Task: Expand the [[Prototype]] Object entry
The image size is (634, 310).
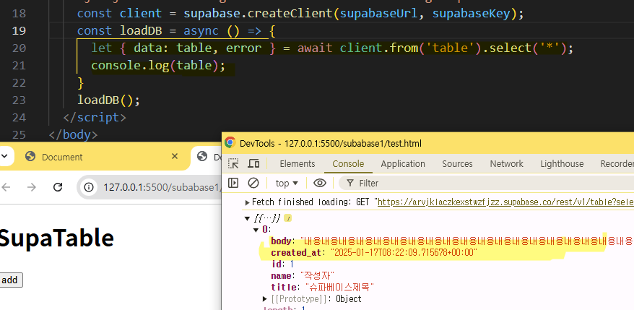Action: tap(266, 298)
